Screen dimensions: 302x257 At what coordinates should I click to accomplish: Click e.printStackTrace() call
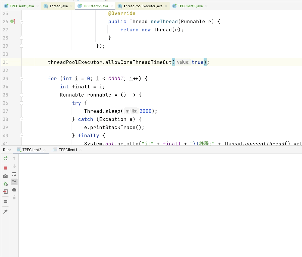click(114, 128)
